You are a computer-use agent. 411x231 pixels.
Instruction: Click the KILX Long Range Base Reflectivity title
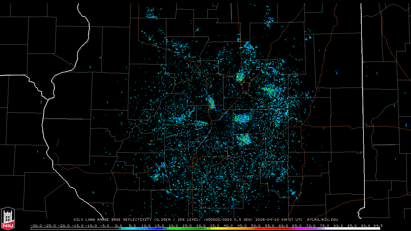(x=112, y=220)
